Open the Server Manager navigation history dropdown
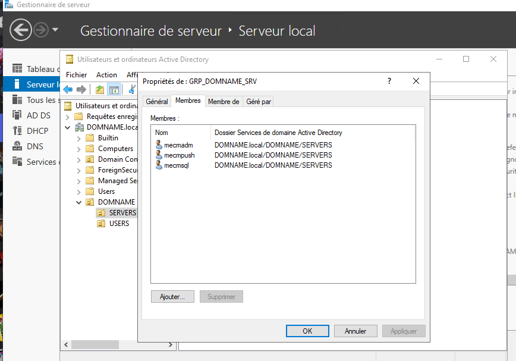This screenshot has height=361, width=516. (55, 30)
